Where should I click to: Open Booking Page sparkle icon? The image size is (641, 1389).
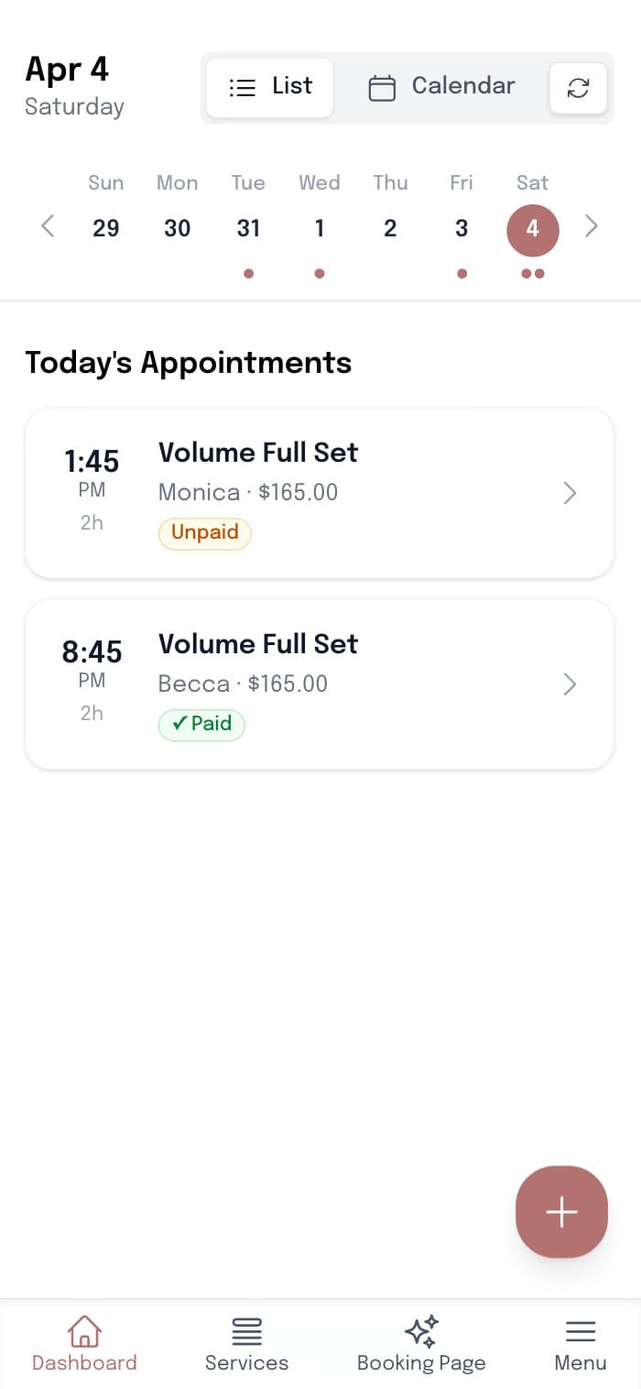point(421,1331)
